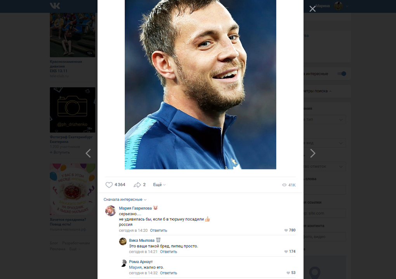Open the Сначала интересные sort dropdown
This screenshot has width=396, height=279.
[125, 200]
